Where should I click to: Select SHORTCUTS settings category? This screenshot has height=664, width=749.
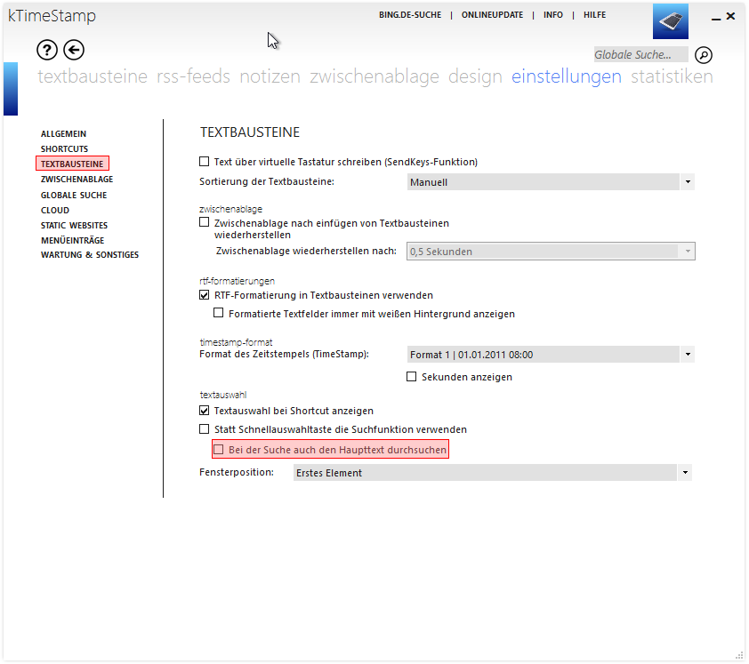coord(64,149)
